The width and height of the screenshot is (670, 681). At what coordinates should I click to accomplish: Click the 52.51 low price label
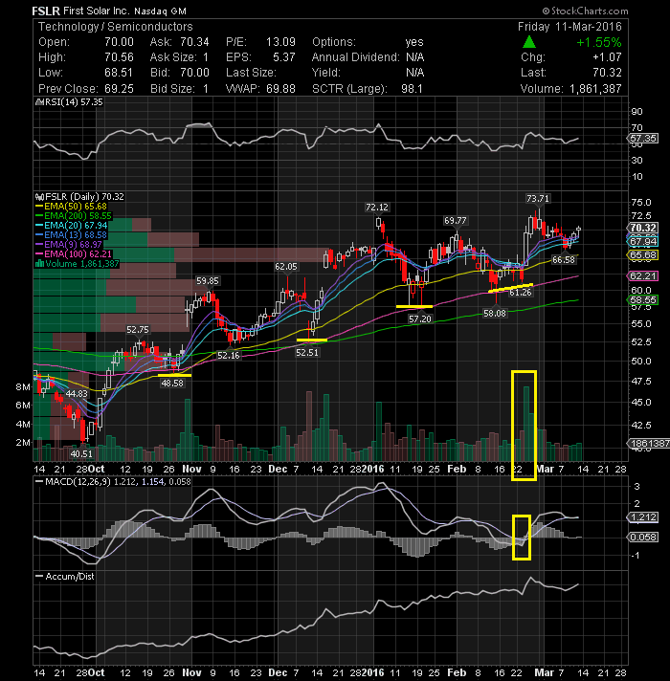[x=306, y=353]
